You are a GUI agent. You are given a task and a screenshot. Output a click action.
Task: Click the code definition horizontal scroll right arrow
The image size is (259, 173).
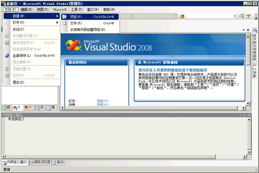coord(245,156)
